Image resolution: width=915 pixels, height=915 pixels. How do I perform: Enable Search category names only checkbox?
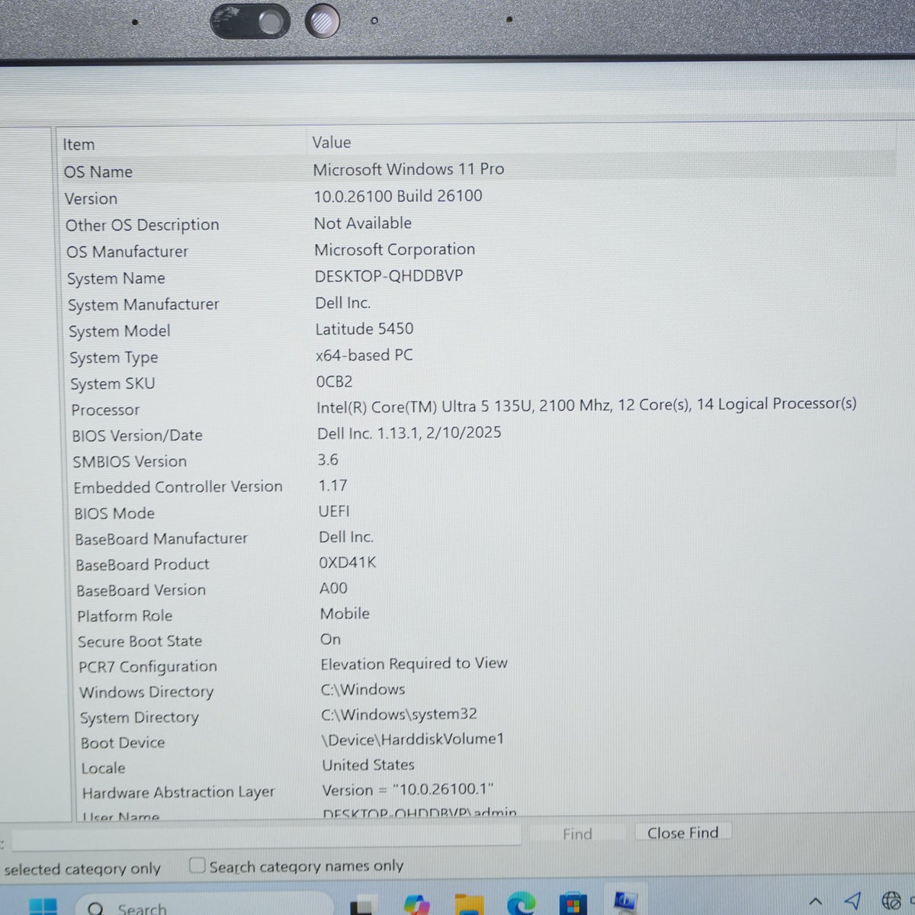click(x=197, y=865)
